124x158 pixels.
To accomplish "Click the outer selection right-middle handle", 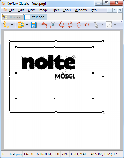I will coord(103,76).
